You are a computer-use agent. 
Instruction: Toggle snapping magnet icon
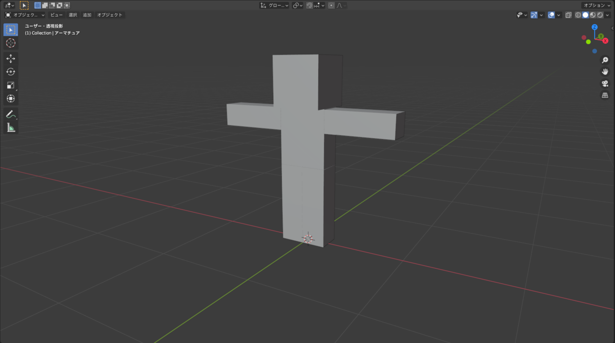coord(310,6)
